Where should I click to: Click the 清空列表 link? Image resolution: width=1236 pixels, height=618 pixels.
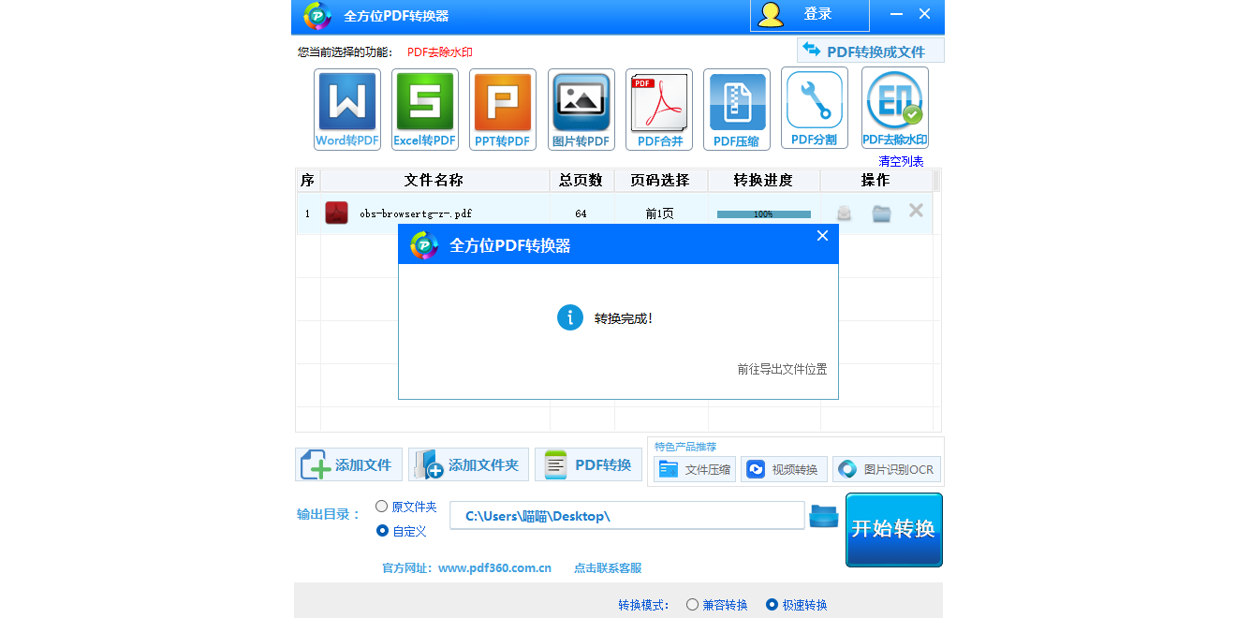pyautogui.click(x=899, y=160)
